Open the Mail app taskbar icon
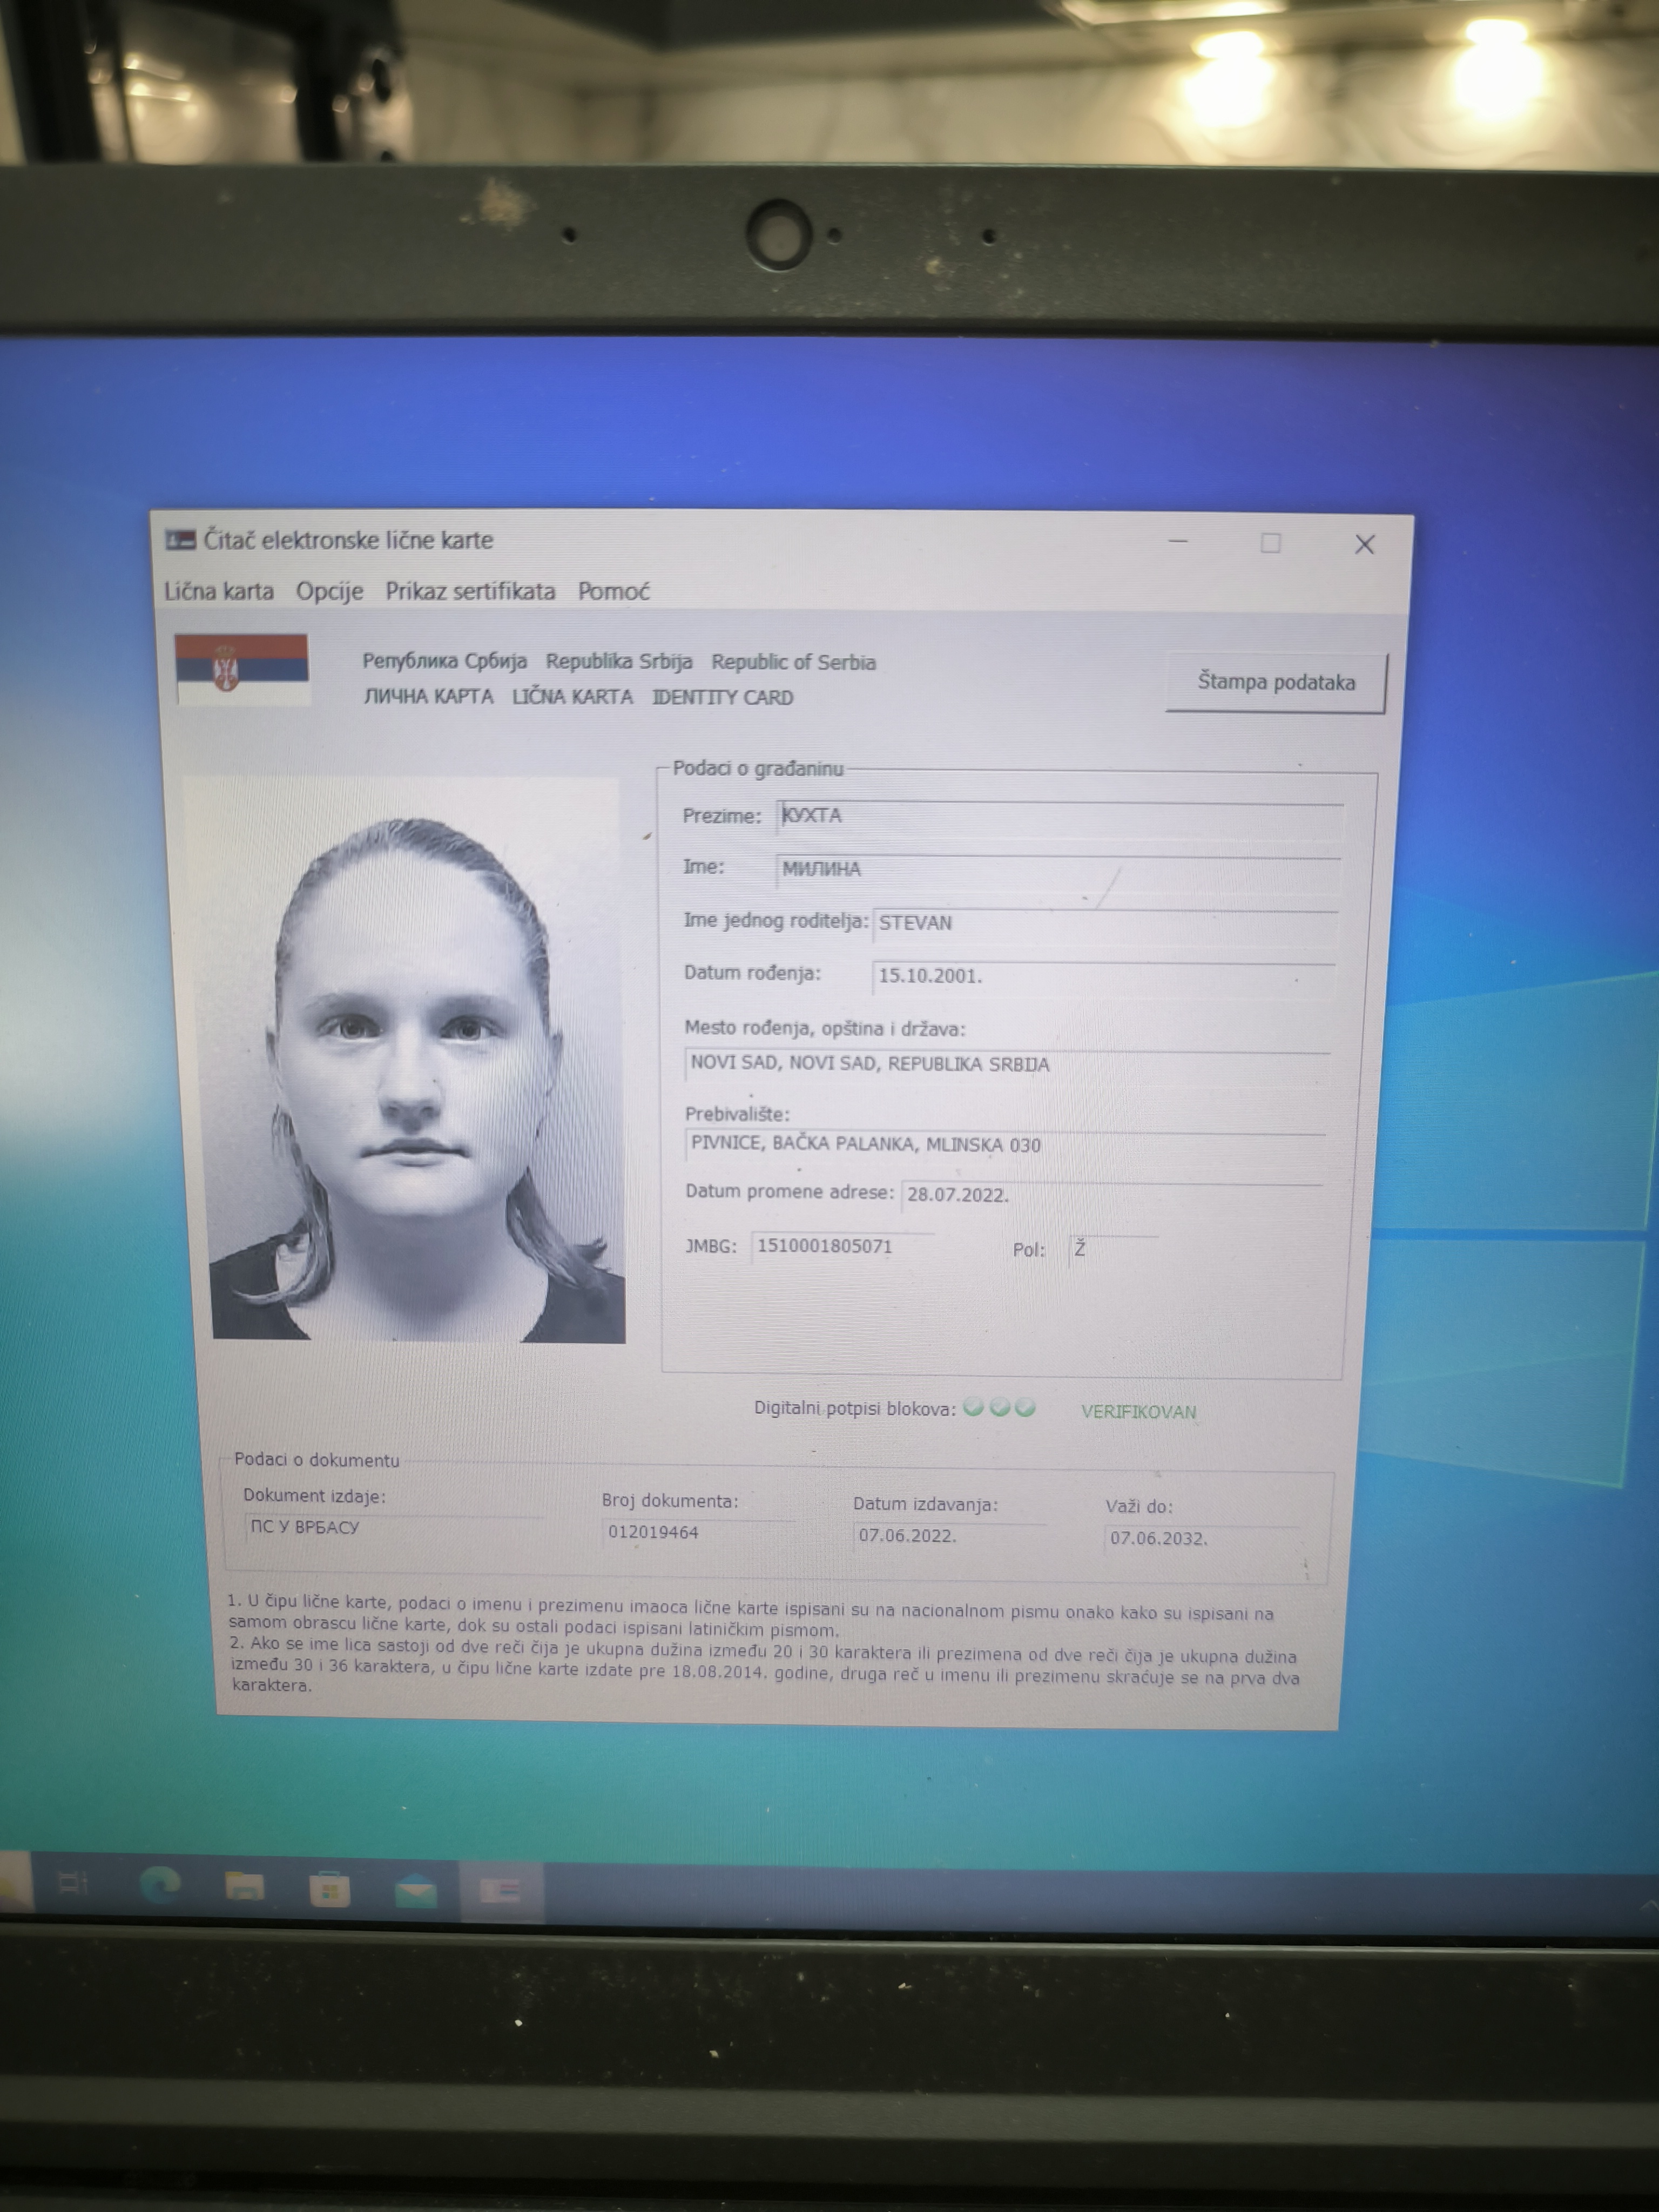This screenshot has height=2212, width=1659. click(x=415, y=1891)
